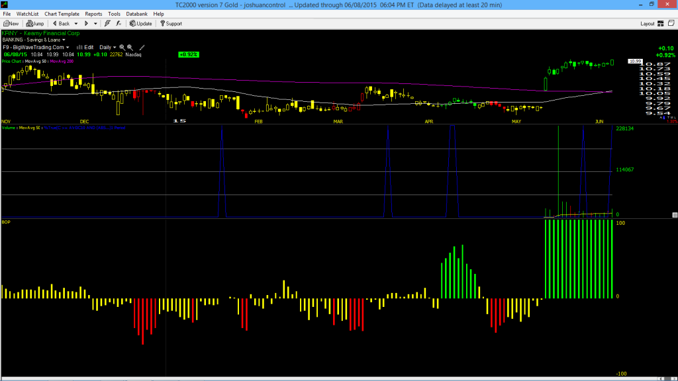Viewport: 678px width, 381px height.
Task: Click the TC2000 app icon in title bar
Action: pyautogui.click(x=5, y=5)
